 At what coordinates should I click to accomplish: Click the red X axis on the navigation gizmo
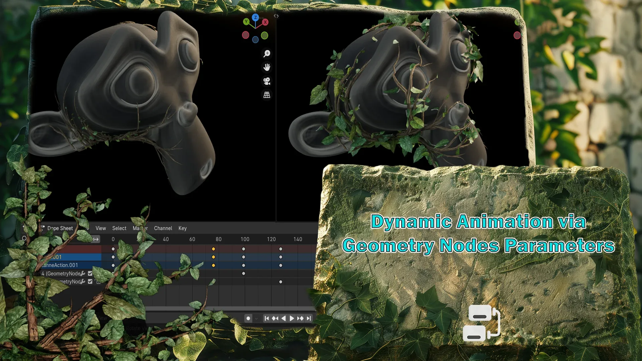265,22
